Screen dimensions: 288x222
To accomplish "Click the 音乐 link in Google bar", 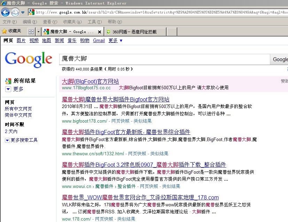I will (x=72, y=40).
